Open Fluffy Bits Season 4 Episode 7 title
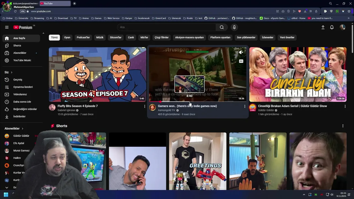Screen dimensions: 354x199 tap(78, 106)
